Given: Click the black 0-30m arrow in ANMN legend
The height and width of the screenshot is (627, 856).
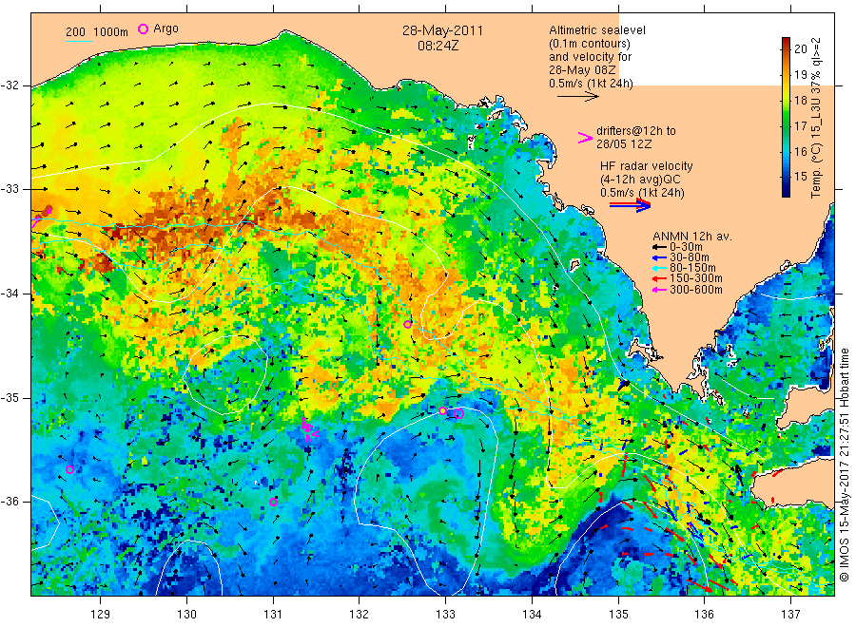Looking at the screenshot, I should pos(659,247).
